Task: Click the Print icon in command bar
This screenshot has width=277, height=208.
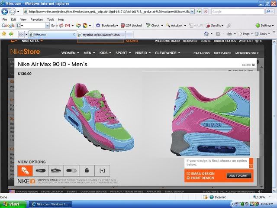Action: click(229, 34)
